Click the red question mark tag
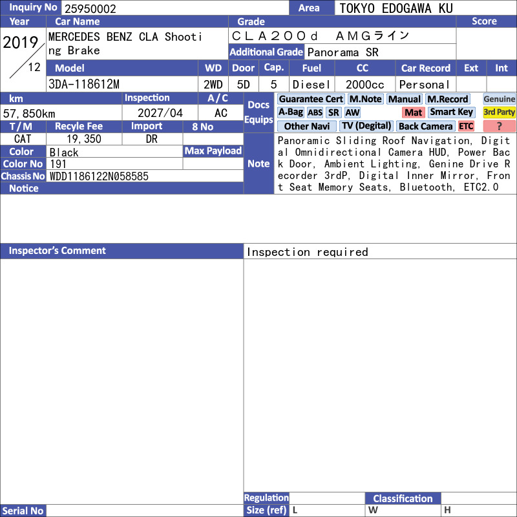The width and height of the screenshot is (517, 517). click(499, 126)
